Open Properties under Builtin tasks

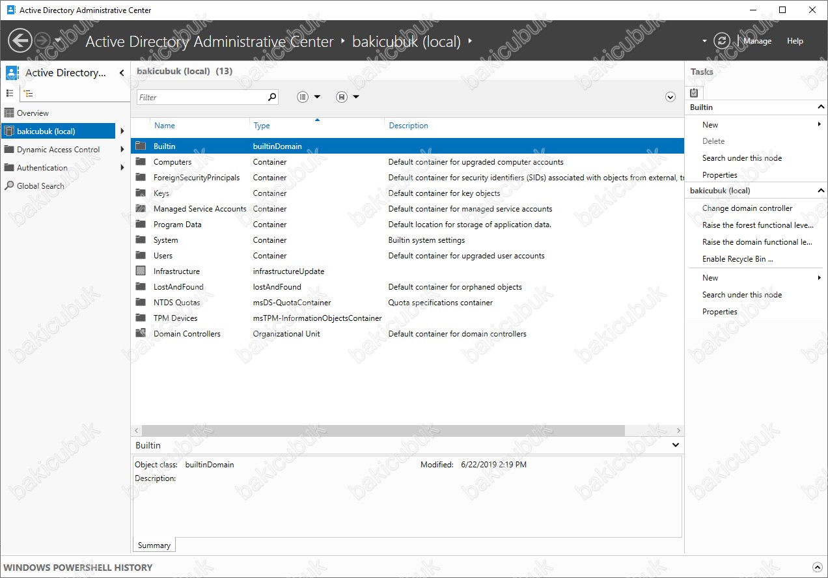[719, 175]
